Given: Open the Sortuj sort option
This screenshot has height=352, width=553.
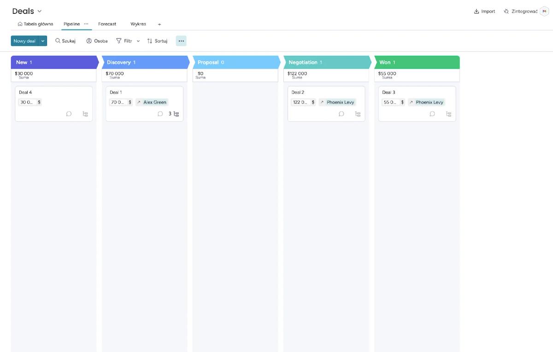Looking at the screenshot, I should (x=157, y=41).
